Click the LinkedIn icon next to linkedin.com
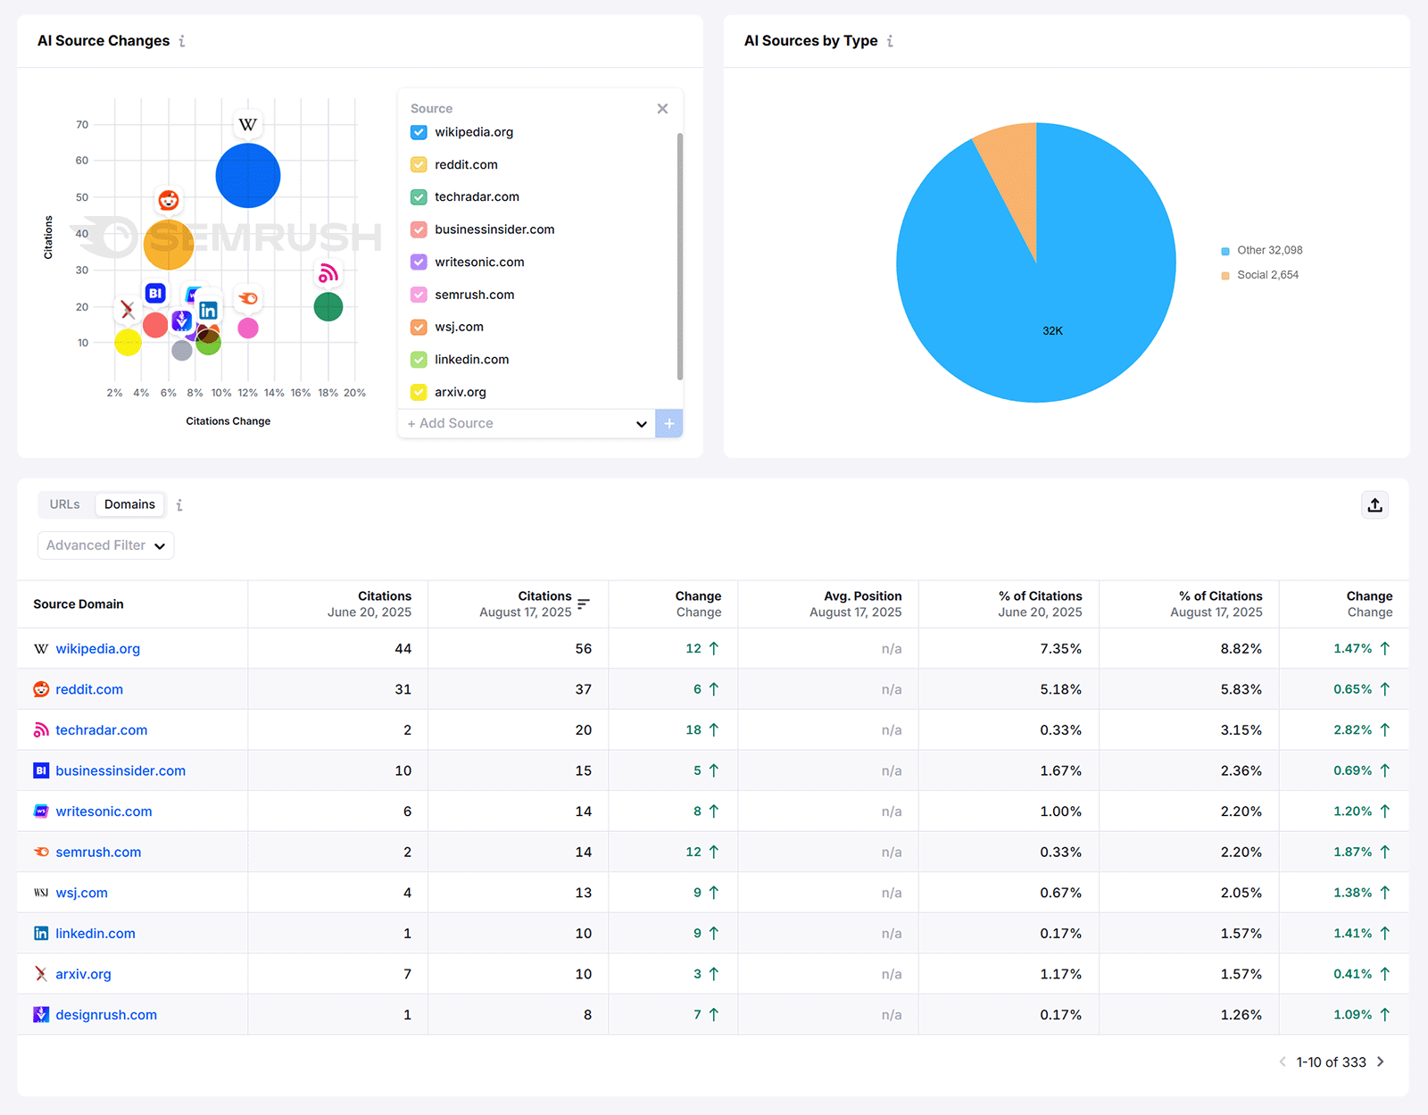Screen dimensions: 1428x1115 pyautogui.click(x=41, y=933)
